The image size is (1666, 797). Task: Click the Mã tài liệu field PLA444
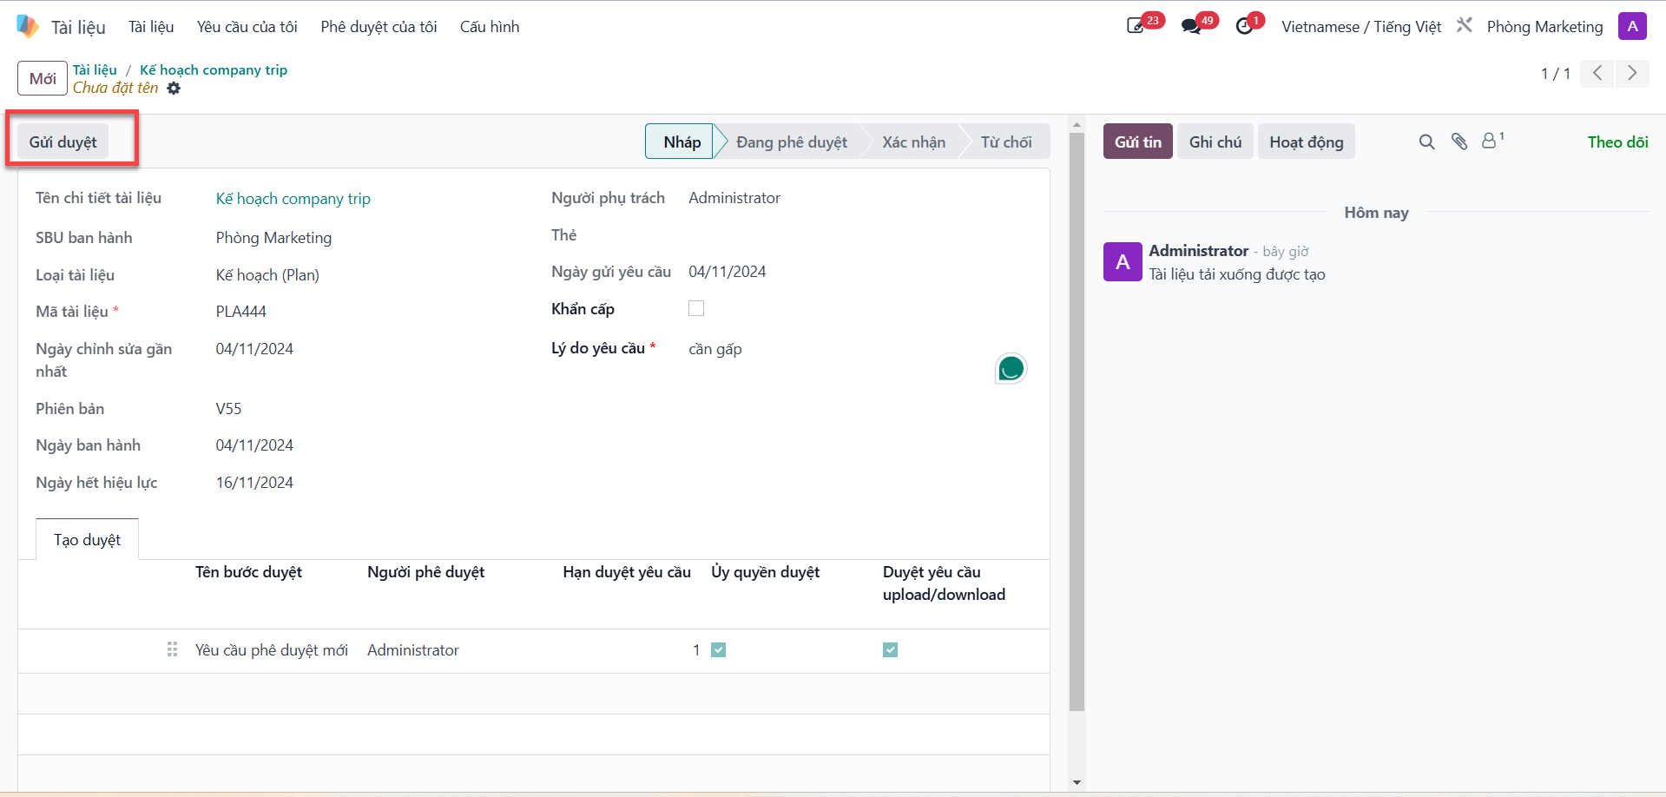(240, 312)
